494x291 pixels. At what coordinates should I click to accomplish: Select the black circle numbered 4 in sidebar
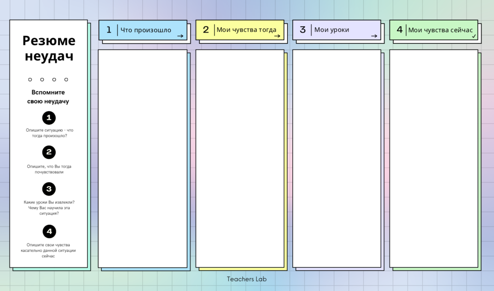click(49, 231)
